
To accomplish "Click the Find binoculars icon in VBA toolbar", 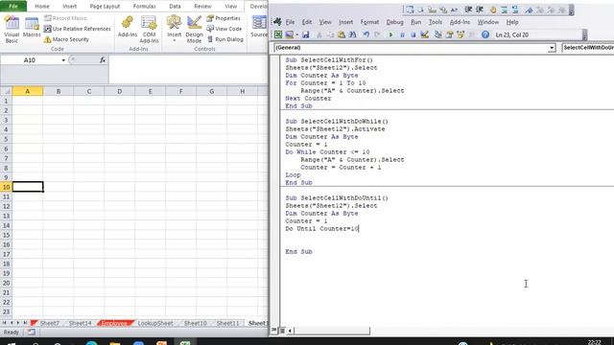I will [353, 34].
